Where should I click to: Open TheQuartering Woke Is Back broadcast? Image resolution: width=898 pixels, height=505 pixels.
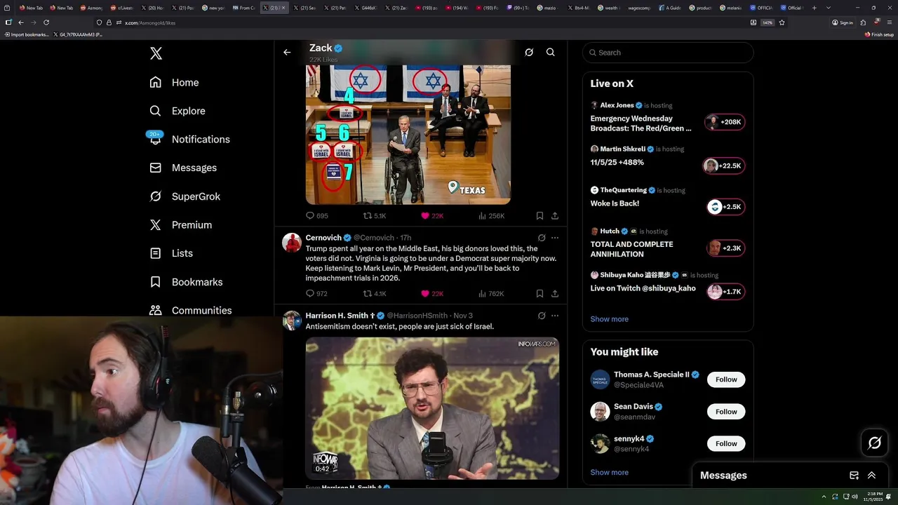pyautogui.click(x=667, y=201)
